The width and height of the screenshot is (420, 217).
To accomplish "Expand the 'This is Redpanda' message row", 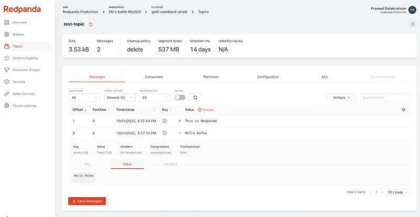I will click(180, 121).
